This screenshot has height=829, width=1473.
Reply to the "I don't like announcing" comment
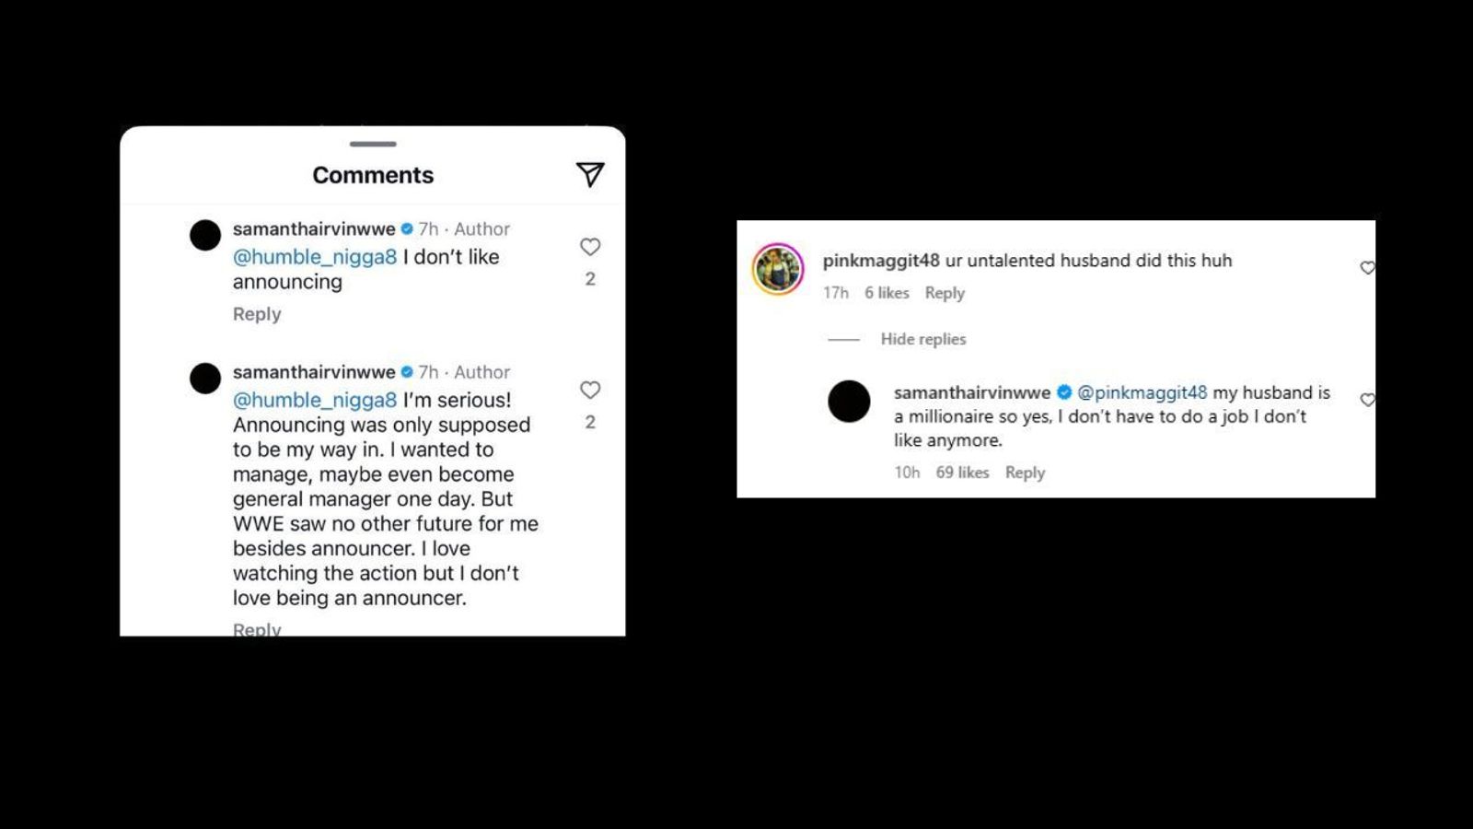click(257, 314)
